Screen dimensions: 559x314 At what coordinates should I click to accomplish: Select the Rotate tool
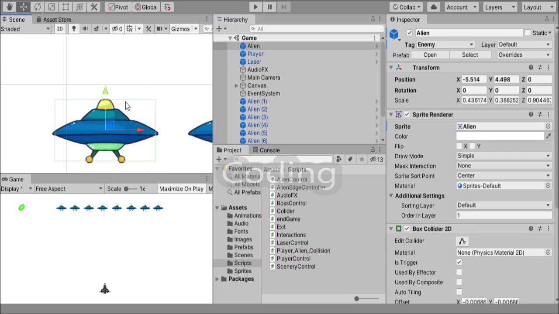[x=38, y=7]
